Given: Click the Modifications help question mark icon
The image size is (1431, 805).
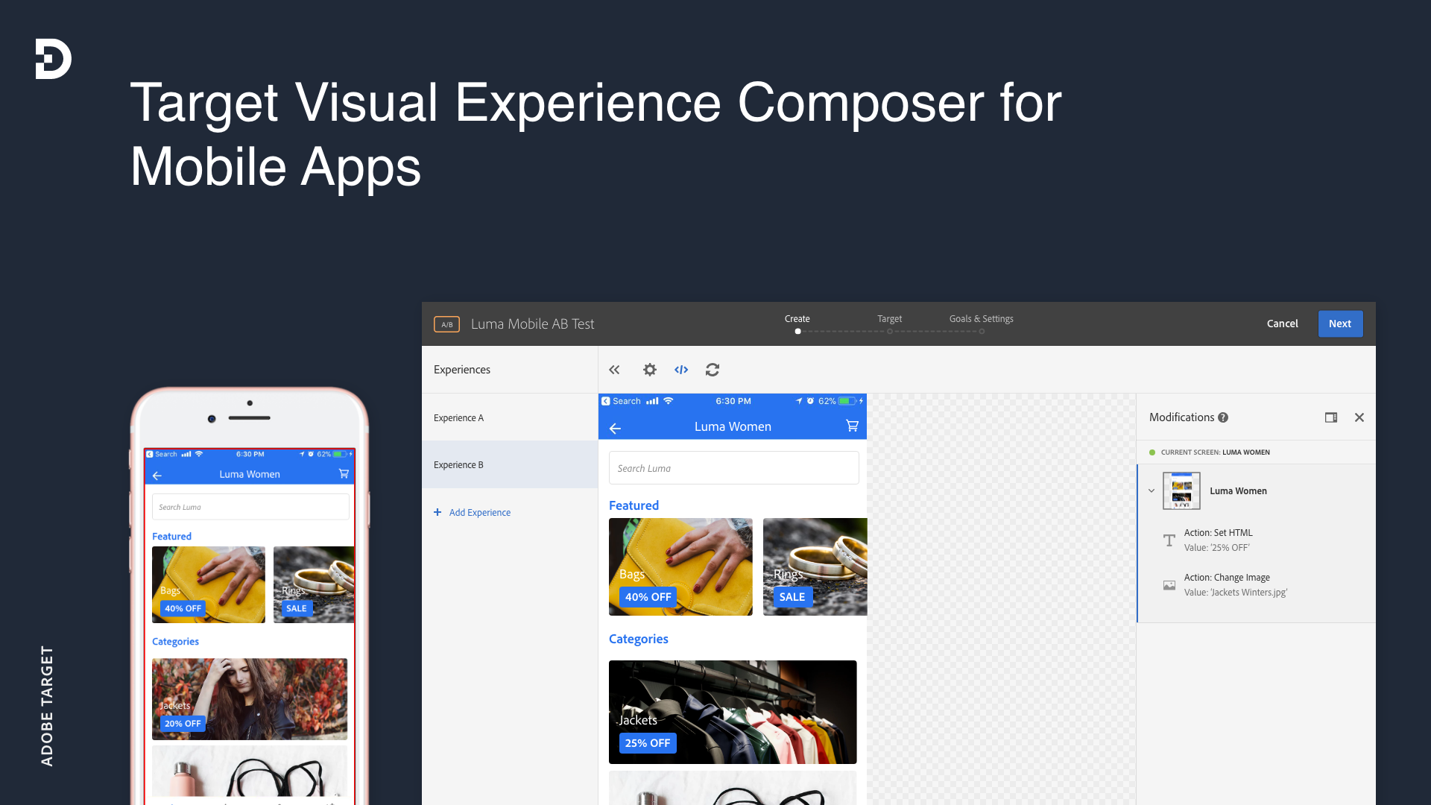Looking at the screenshot, I should pos(1223,417).
